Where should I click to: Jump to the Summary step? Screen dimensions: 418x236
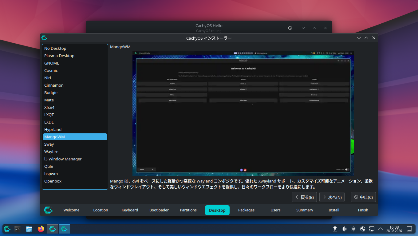point(305,210)
